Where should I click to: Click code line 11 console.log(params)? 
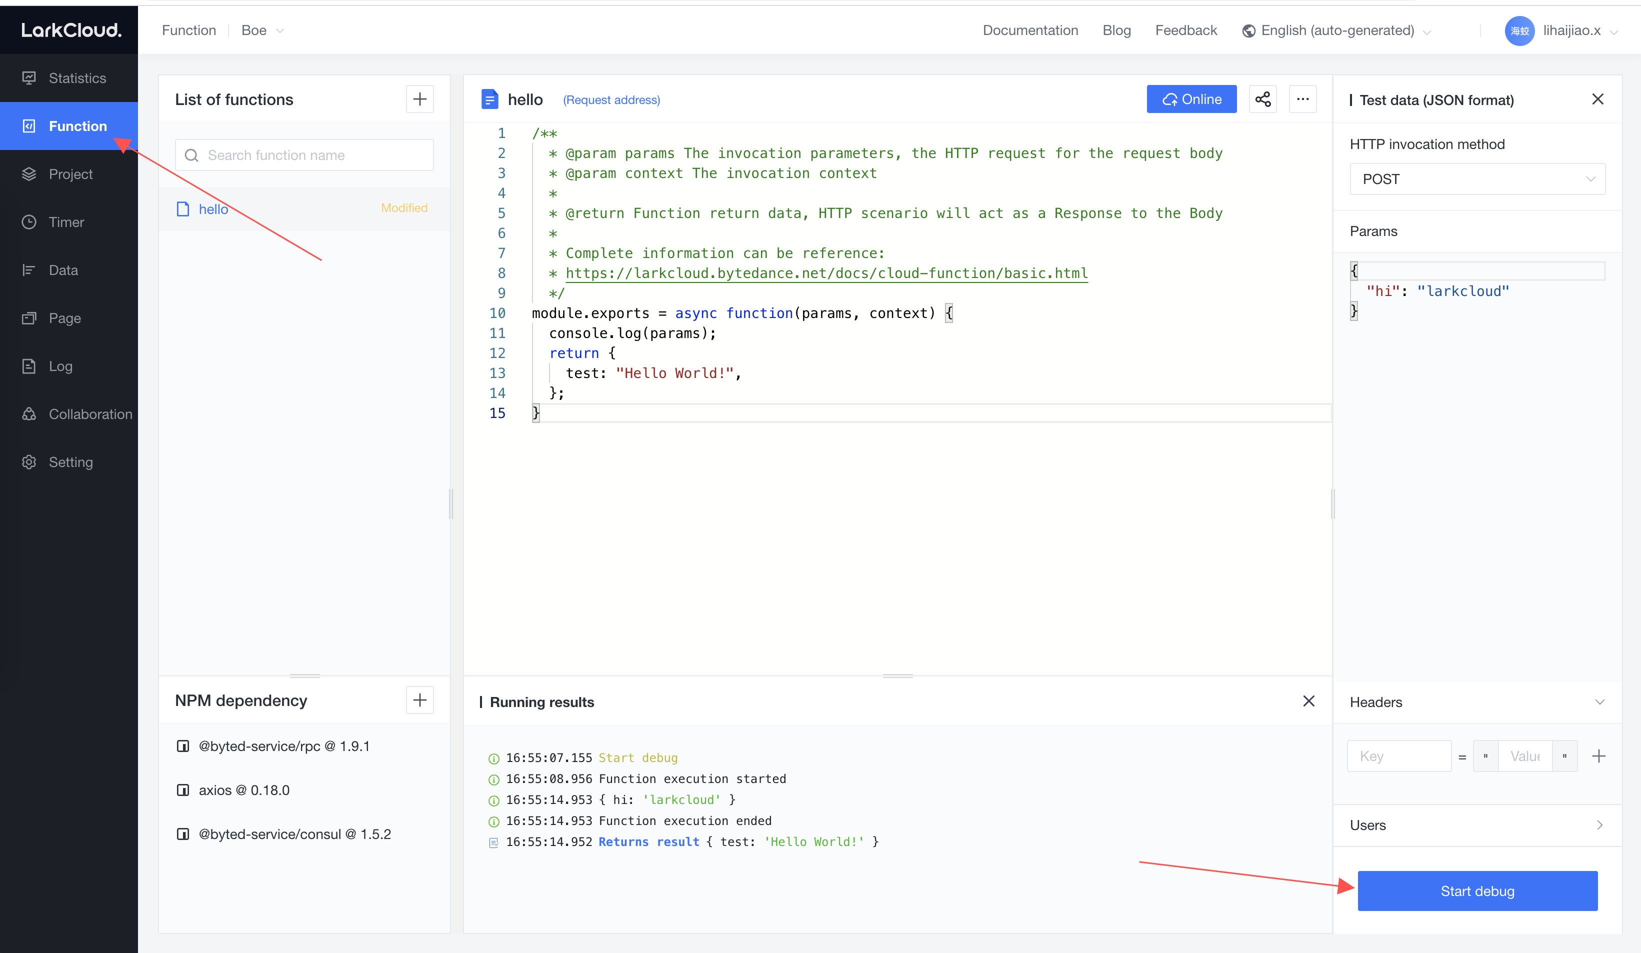[632, 333]
